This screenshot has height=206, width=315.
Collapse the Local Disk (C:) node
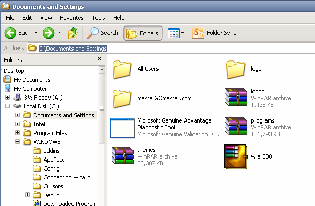(x=7, y=106)
